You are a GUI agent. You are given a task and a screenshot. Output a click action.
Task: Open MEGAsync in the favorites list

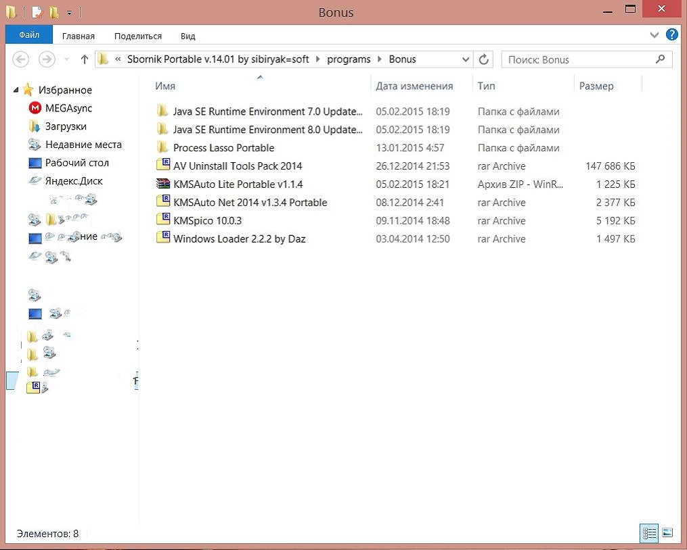point(69,108)
